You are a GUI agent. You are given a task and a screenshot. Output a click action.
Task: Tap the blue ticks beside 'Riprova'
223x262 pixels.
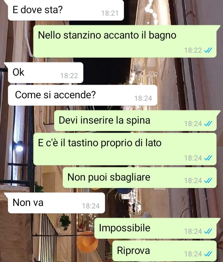[x=208, y=254]
